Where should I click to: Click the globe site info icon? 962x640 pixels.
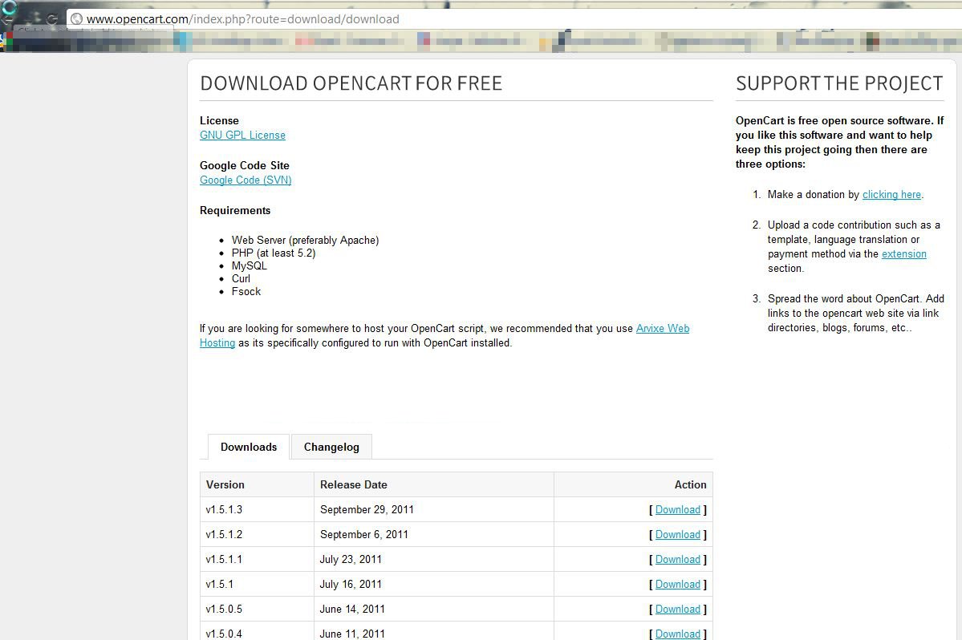pyautogui.click(x=76, y=18)
